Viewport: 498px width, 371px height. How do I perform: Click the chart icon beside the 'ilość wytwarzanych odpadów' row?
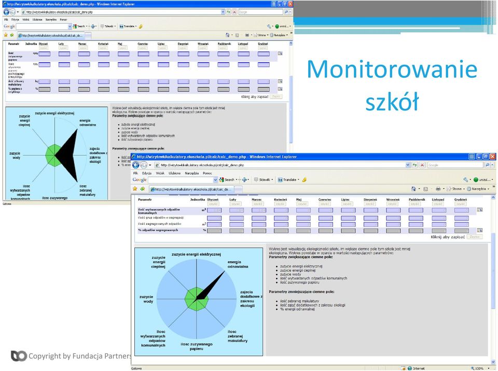[x=479, y=210]
